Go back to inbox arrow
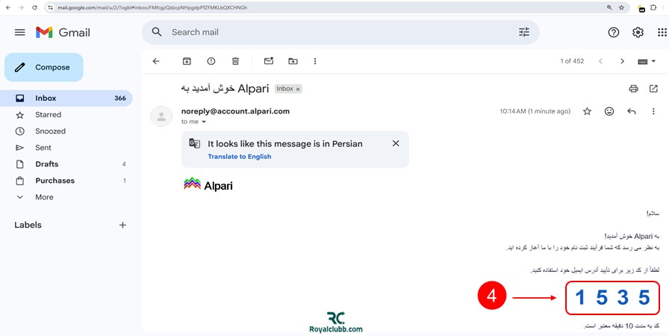Screen dimensions: 672x336 pos(156,61)
